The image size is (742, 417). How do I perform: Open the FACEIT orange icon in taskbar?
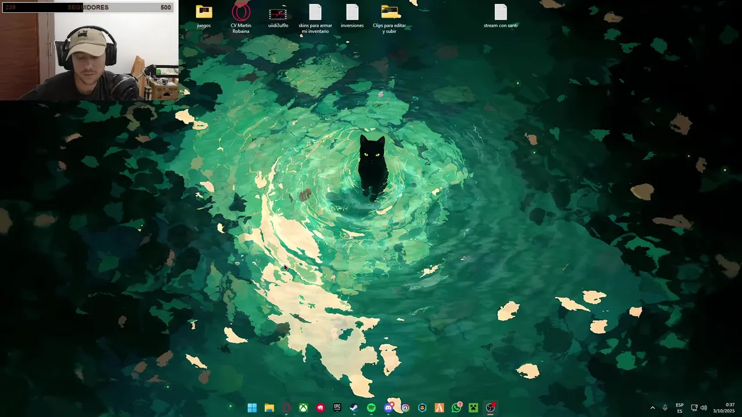click(x=439, y=408)
